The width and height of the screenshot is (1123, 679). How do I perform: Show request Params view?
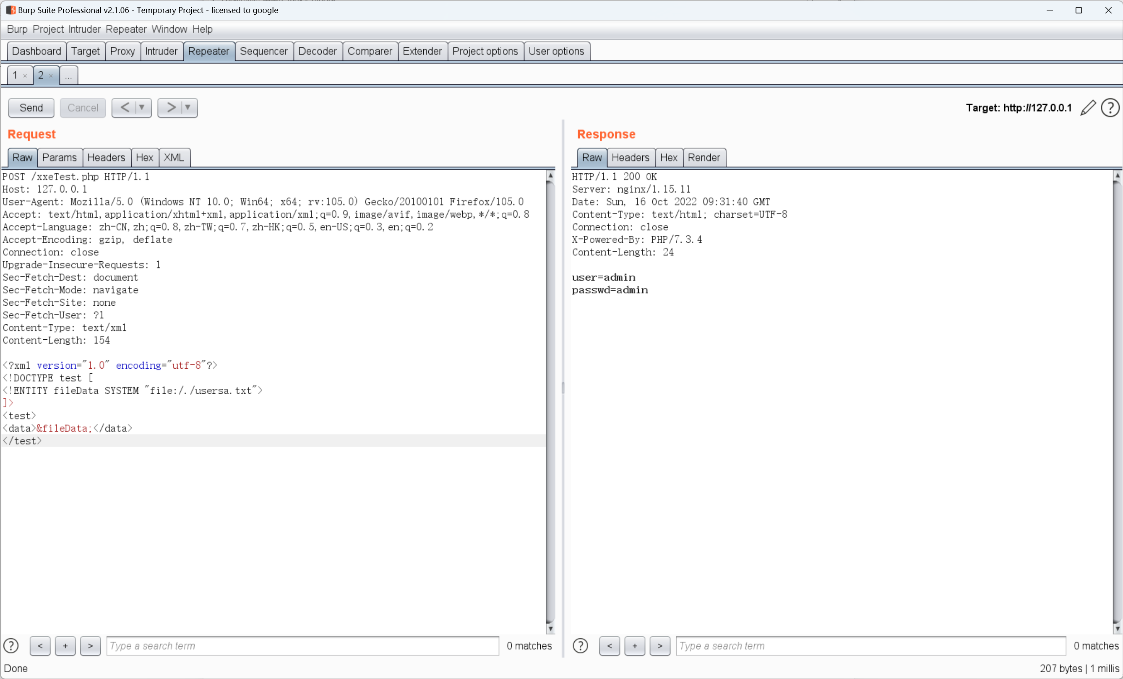59,158
